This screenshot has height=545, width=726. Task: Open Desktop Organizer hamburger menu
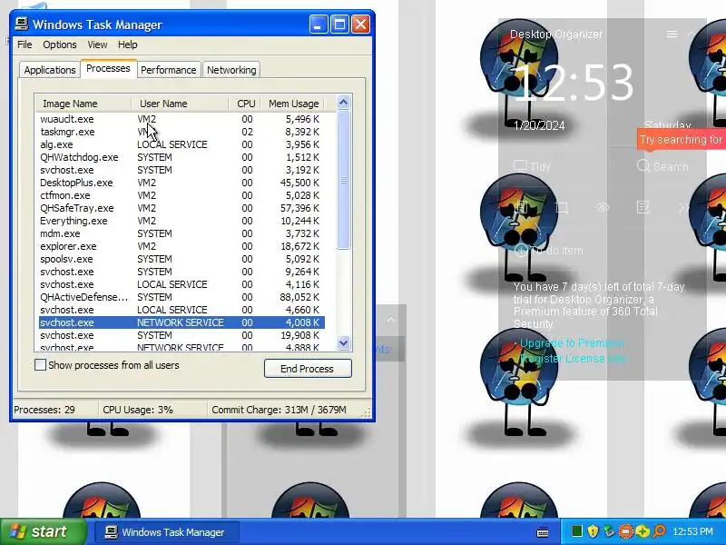coord(672,35)
